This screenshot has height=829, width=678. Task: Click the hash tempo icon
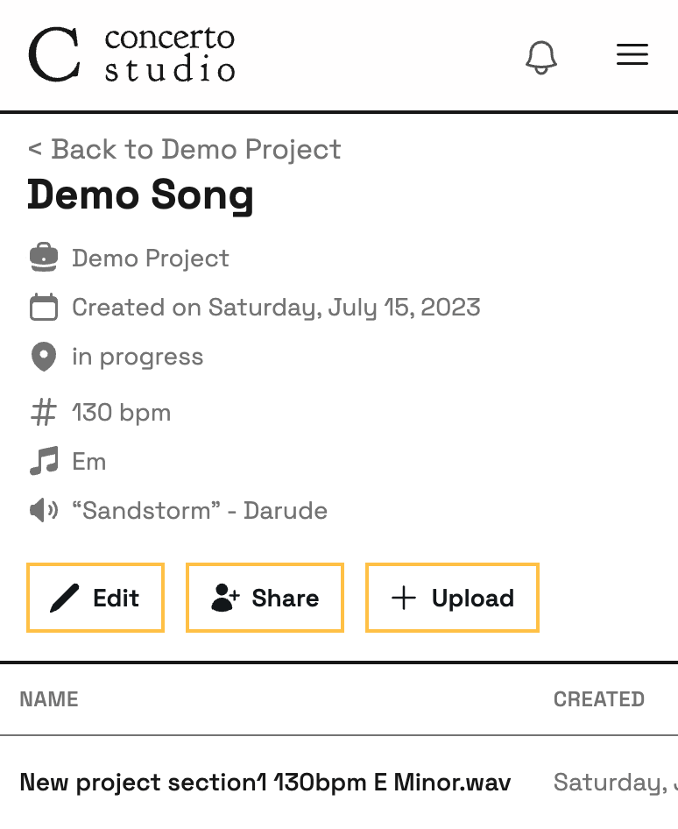(43, 413)
